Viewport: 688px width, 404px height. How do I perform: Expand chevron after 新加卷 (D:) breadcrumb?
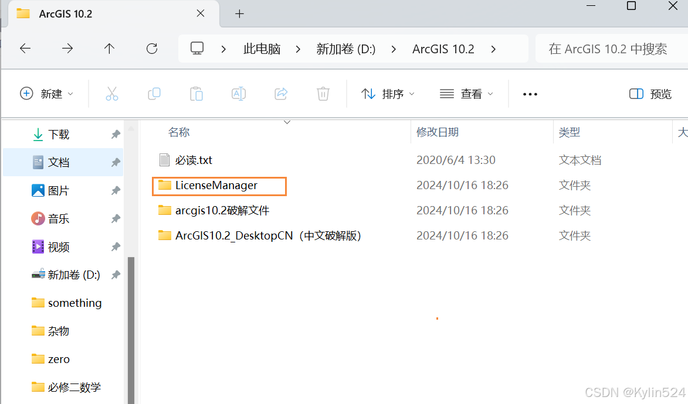[x=394, y=49]
